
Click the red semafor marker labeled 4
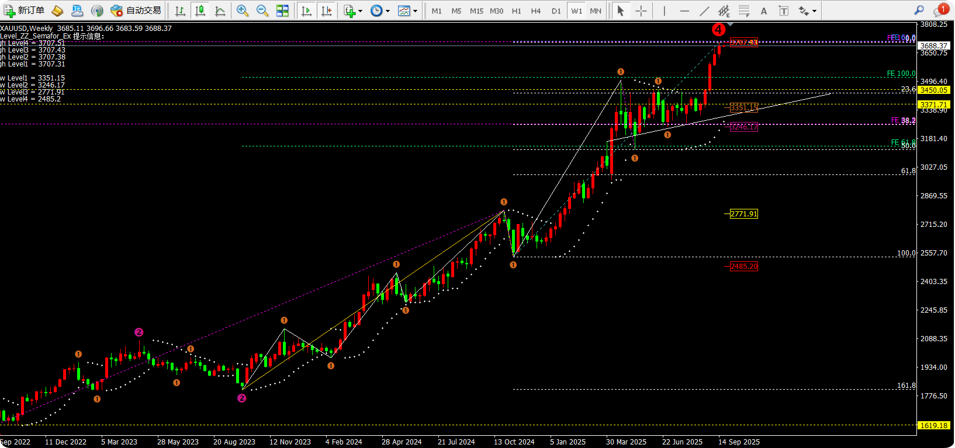[718, 30]
